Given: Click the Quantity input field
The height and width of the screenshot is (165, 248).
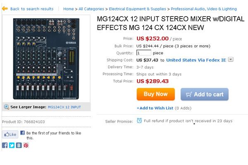Looking at the screenshot, I should click(x=143, y=53).
